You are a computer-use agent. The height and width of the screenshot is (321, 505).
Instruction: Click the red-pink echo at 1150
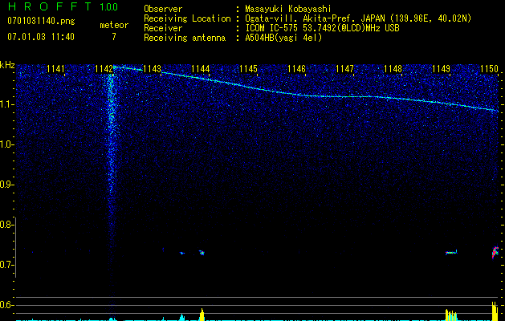pos(495,252)
